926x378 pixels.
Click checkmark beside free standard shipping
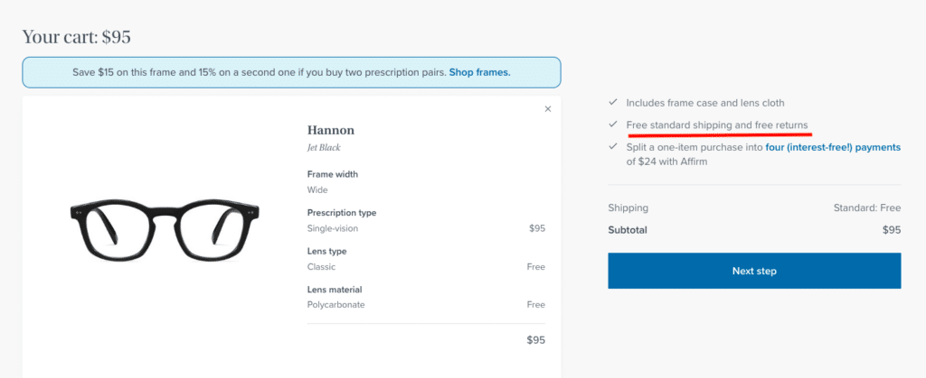tap(613, 124)
